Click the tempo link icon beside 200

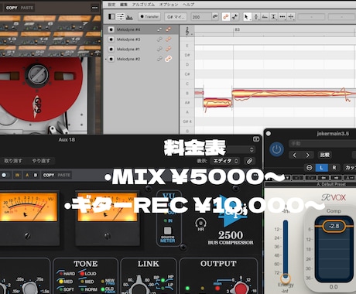coord(215,17)
